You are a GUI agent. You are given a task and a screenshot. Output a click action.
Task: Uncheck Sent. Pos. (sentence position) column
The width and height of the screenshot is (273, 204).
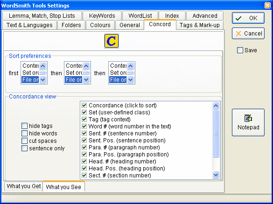click(84, 140)
